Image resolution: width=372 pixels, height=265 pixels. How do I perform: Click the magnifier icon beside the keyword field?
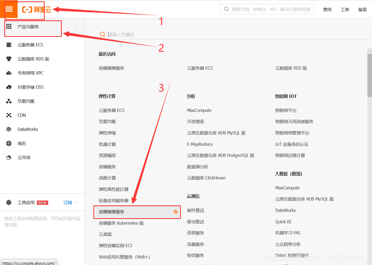[x=102, y=34]
